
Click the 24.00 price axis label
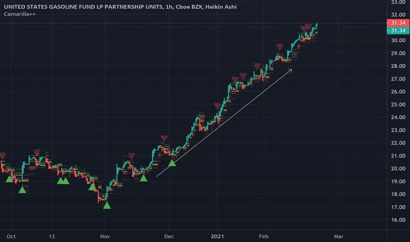point(398,117)
